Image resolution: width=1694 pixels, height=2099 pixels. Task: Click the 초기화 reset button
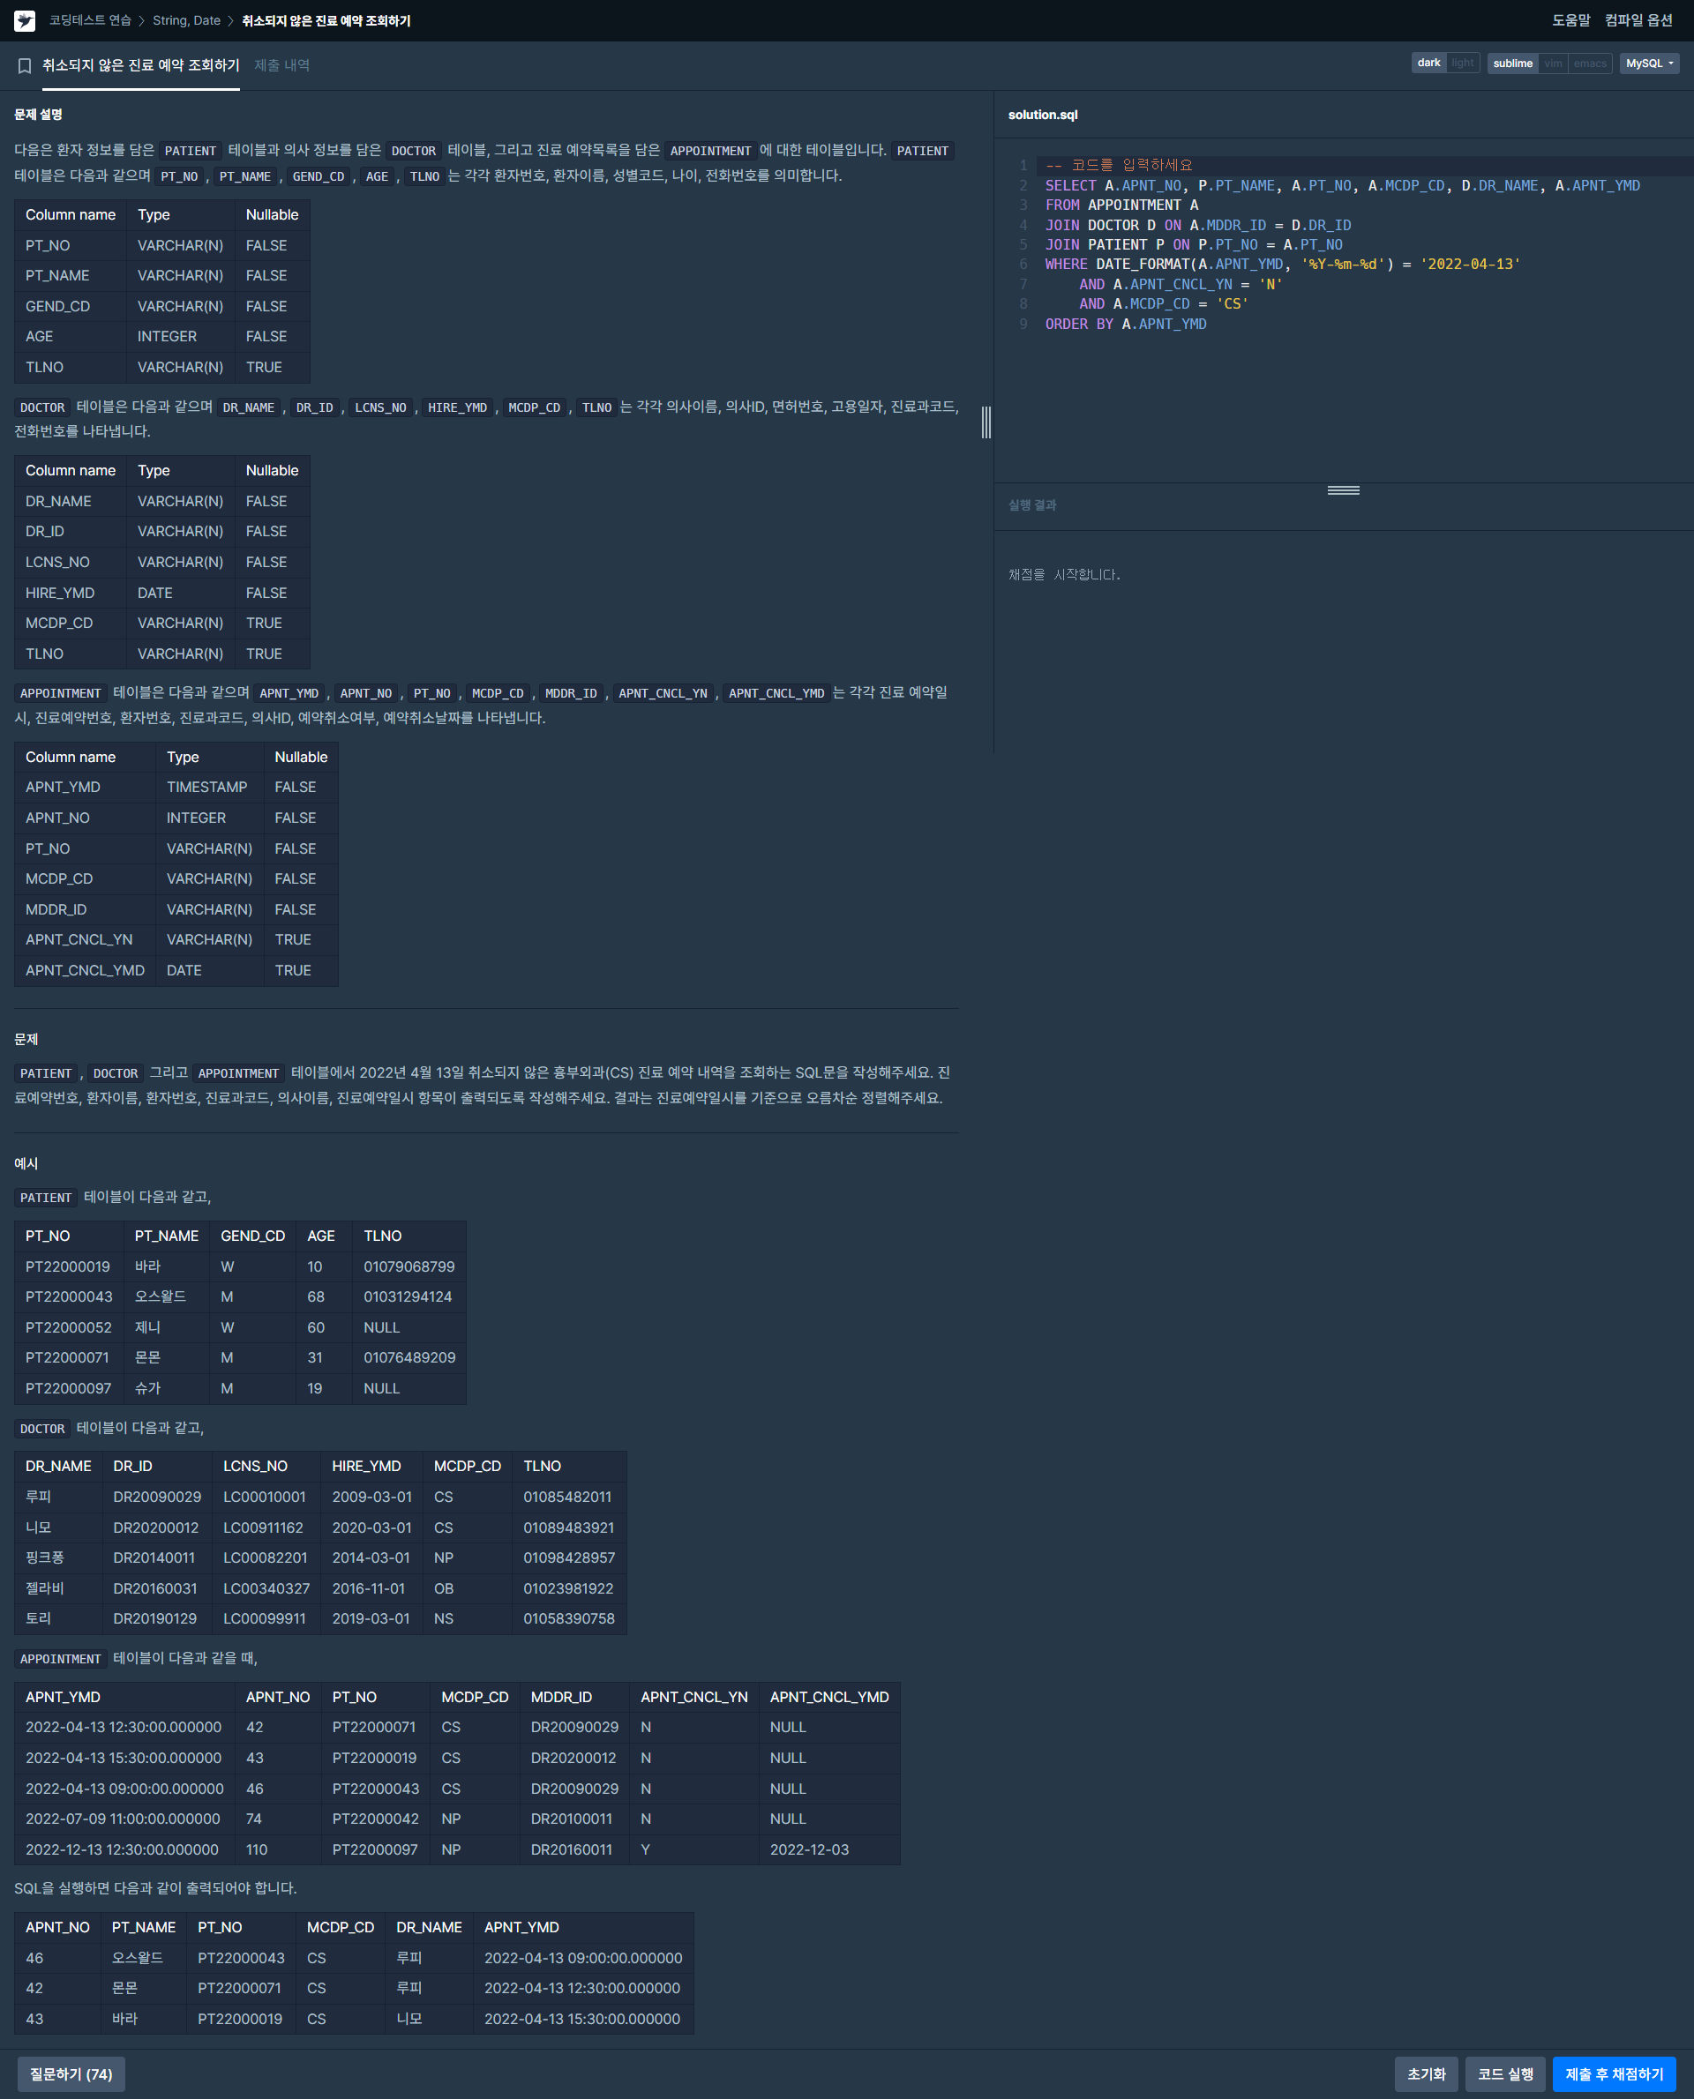[1426, 2073]
